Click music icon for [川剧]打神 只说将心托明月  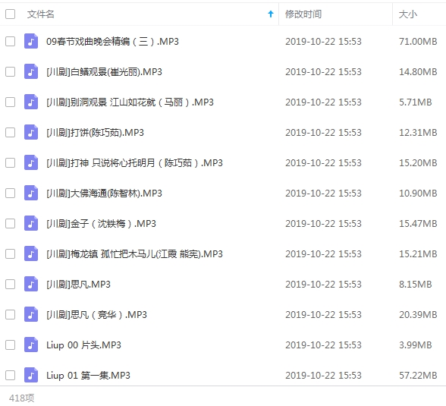pyautogui.click(x=31, y=162)
